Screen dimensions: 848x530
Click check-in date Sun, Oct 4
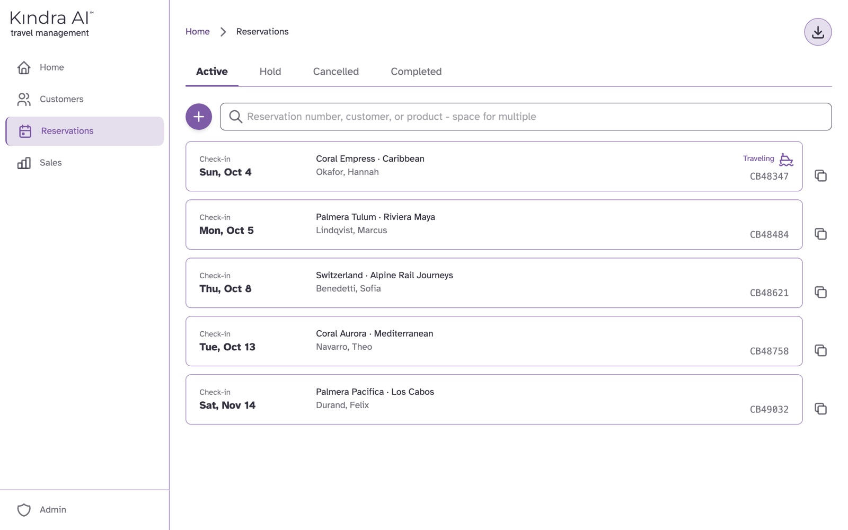tap(225, 172)
